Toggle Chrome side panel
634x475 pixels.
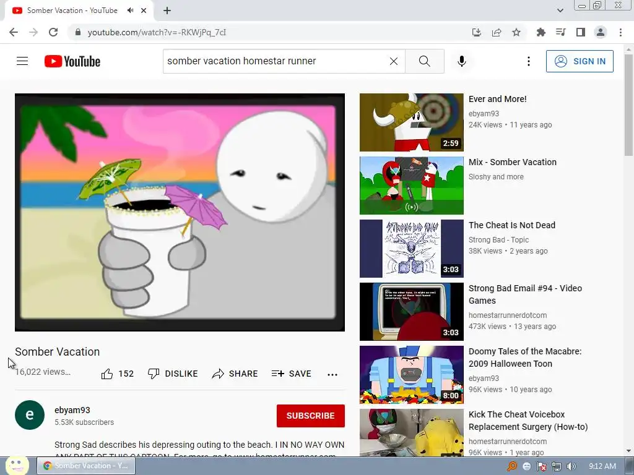click(x=581, y=32)
